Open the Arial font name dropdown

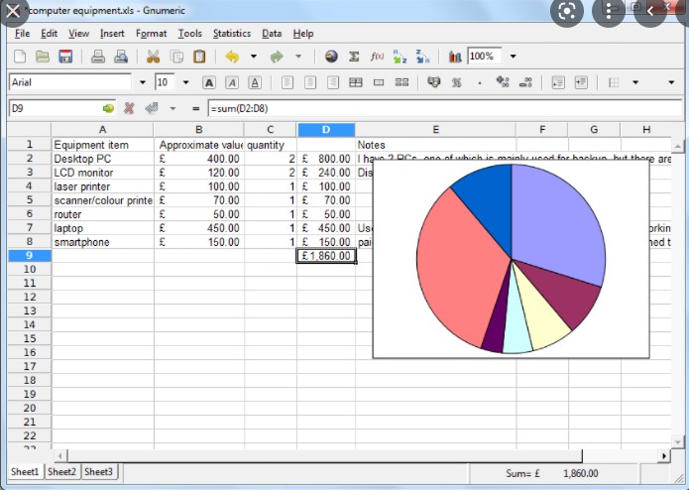click(143, 82)
